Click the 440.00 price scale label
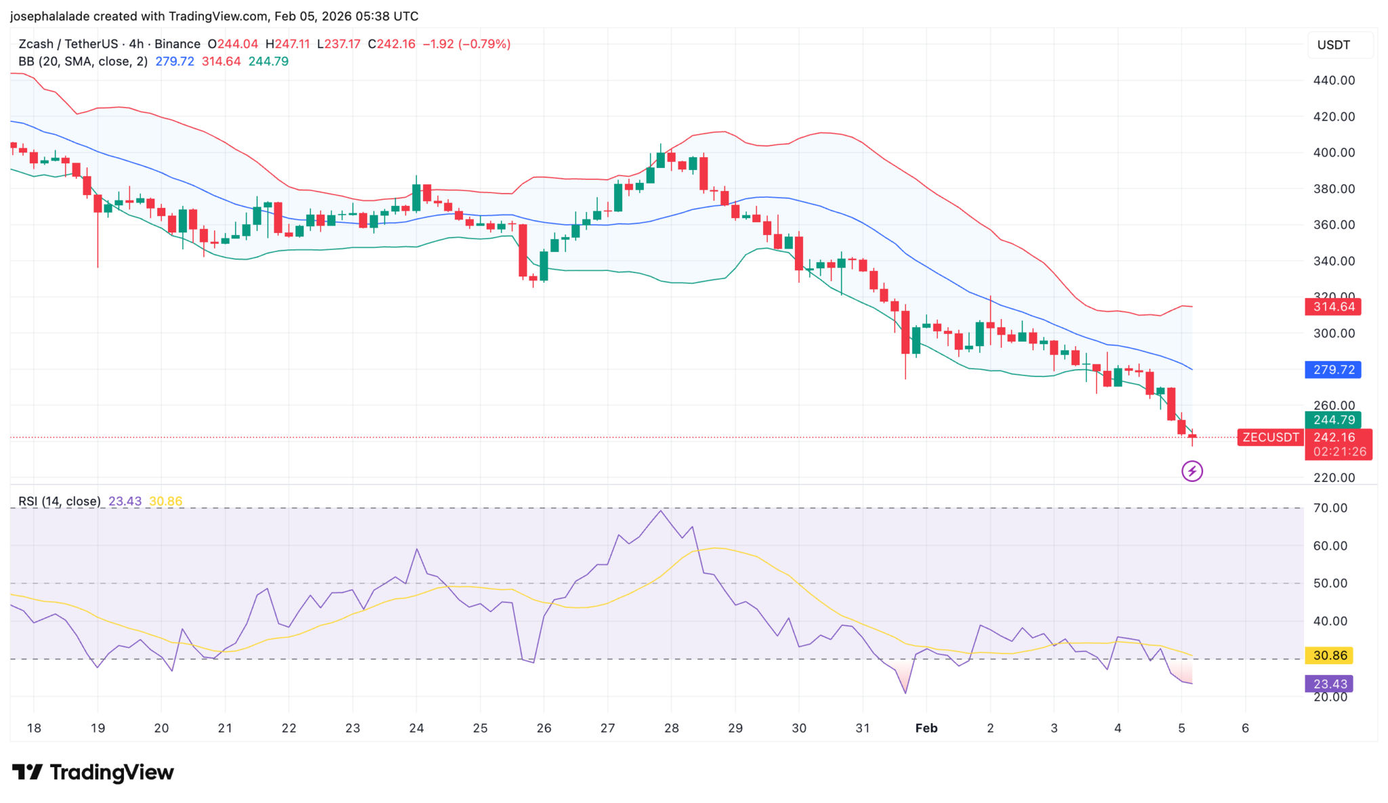Screen dimensions: 1388x803 pyautogui.click(x=1334, y=81)
